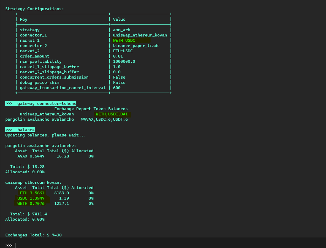326x248 pixels.
Task: Click the highlighted 'ETH 3.5661' balance
Action: 32,193
